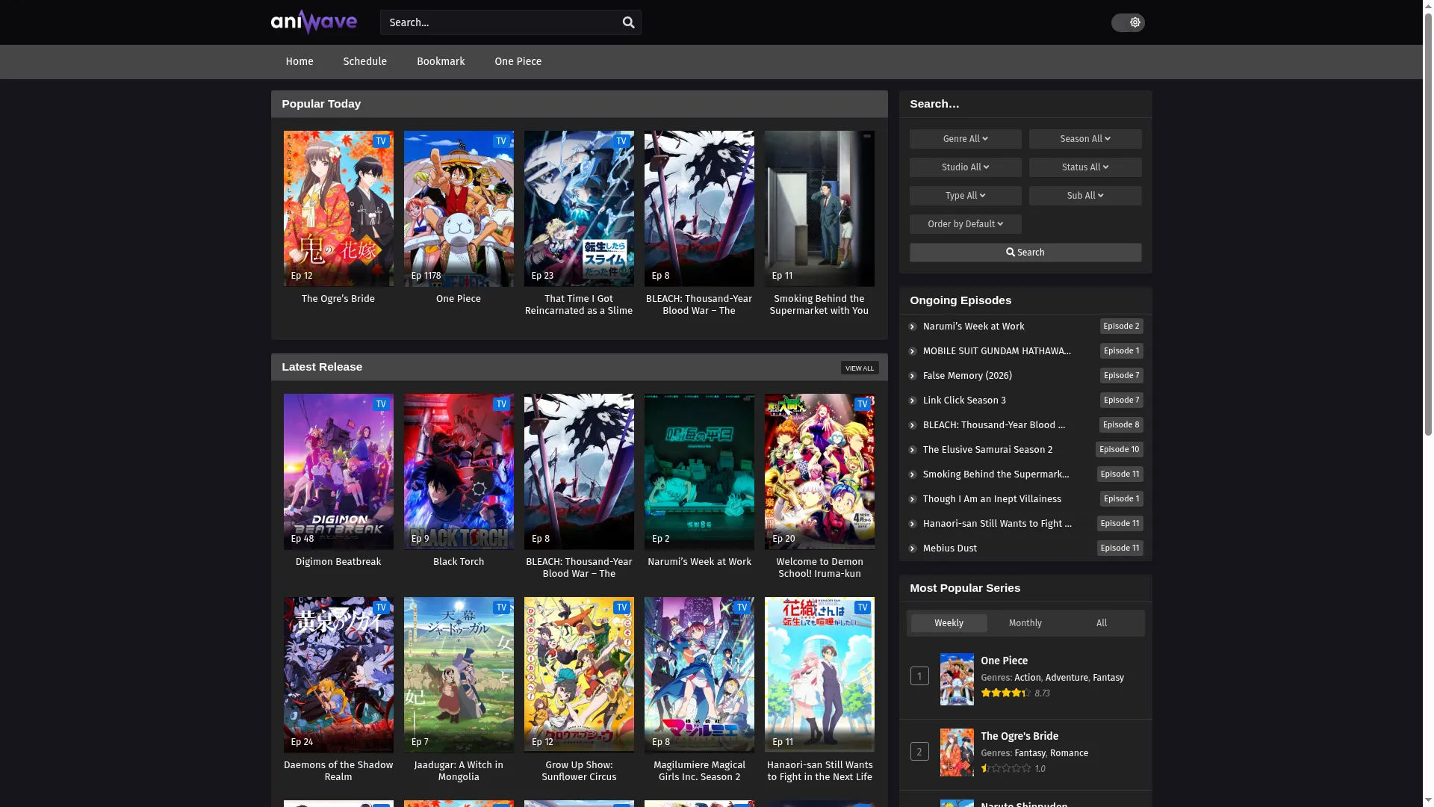Click One Piece thumbnail in Most Popular Series
1434x807 pixels.
957,679
